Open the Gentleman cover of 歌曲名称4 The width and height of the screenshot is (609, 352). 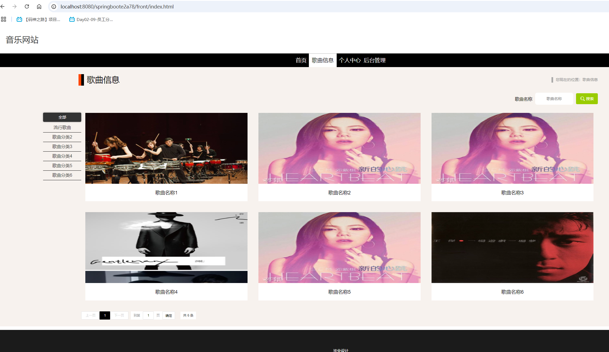(x=166, y=248)
